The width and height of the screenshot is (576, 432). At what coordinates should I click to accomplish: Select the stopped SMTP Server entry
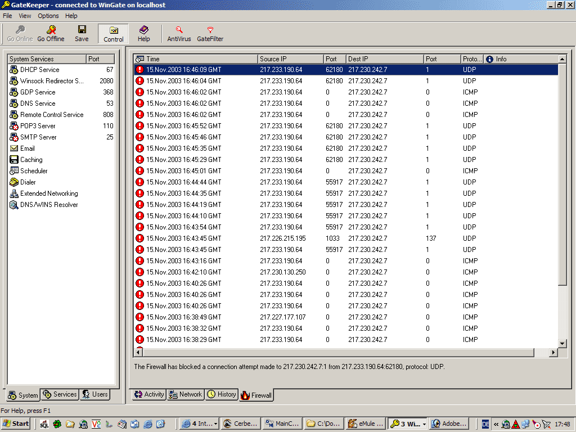tap(61, 137)
